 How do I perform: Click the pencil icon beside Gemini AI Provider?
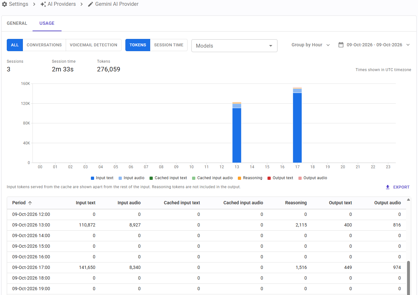pyautogui.click(x=91, y=4)
